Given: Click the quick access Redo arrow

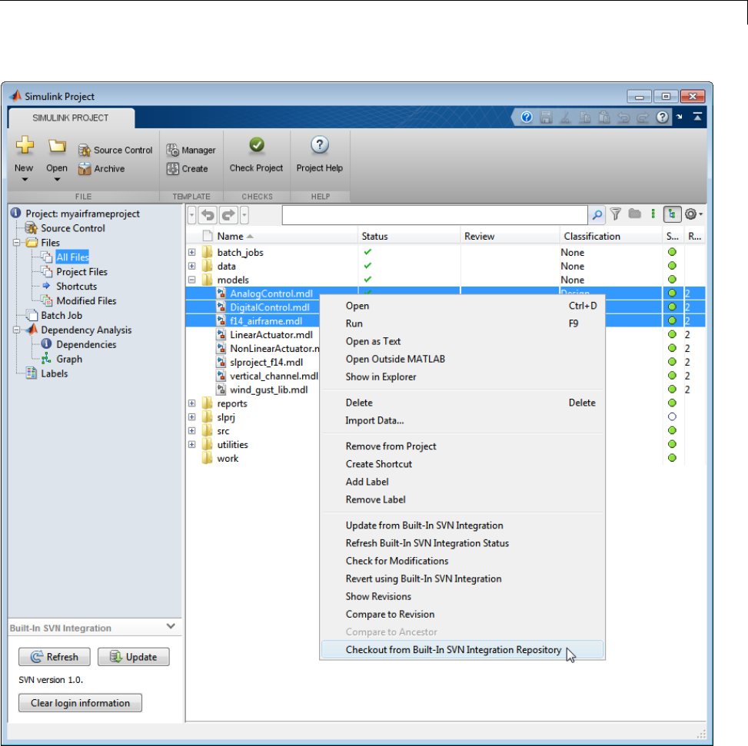Looking at the screenshot, I should coord(643,118).
